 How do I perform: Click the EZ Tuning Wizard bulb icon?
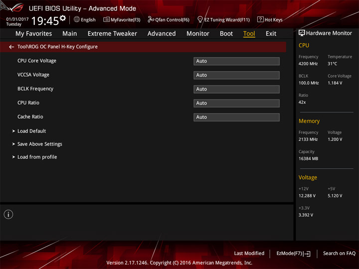point(200,19)
